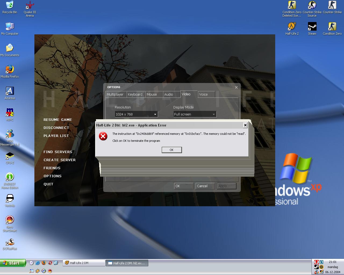Select the Counter-Strike desktop shortcut
Image resolution: width=344 pixels, height=275 pixels.
coord(332,7)
